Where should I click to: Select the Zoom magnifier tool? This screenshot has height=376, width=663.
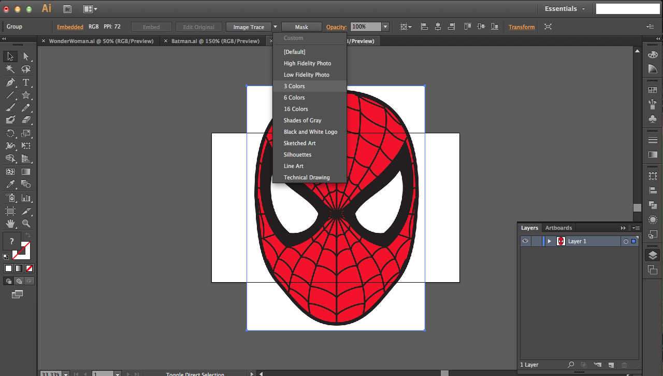[26, 224]
